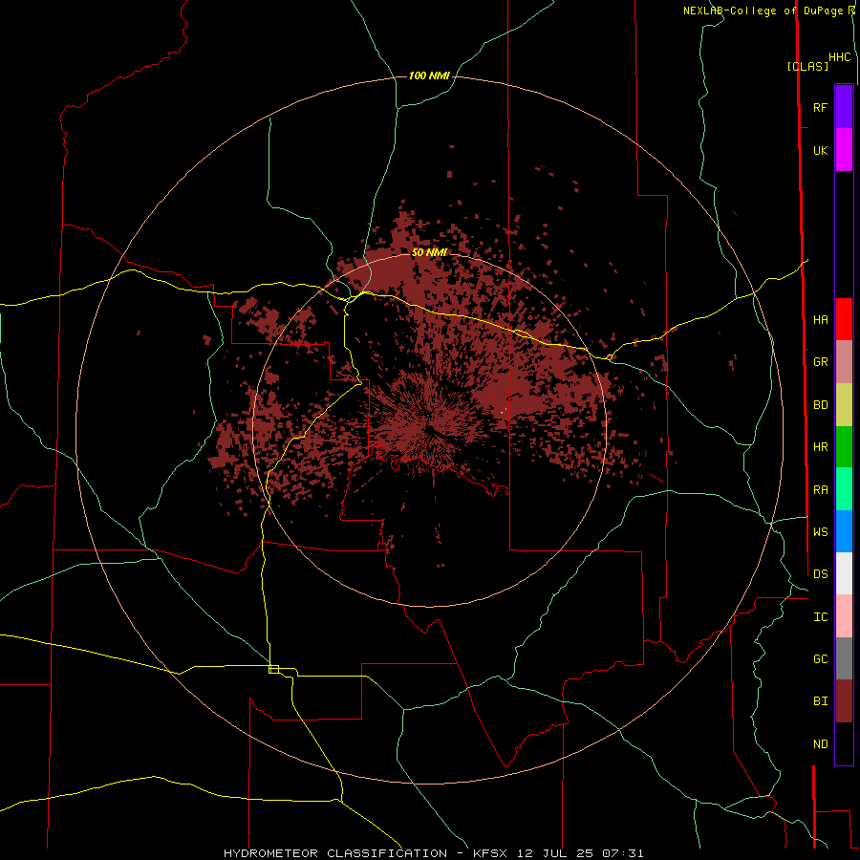Click the radar site center of the sweep
The image size is (860, 860).
tap(428, 430)
